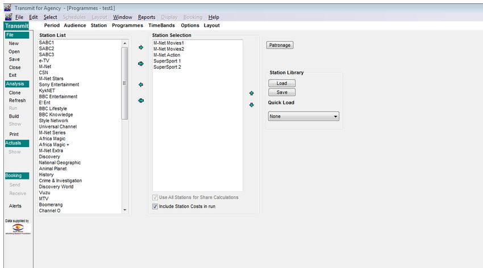The height and width of the screenshot is (268, 483).
Task: Switch to the Station tab
Action: [98, 26]
